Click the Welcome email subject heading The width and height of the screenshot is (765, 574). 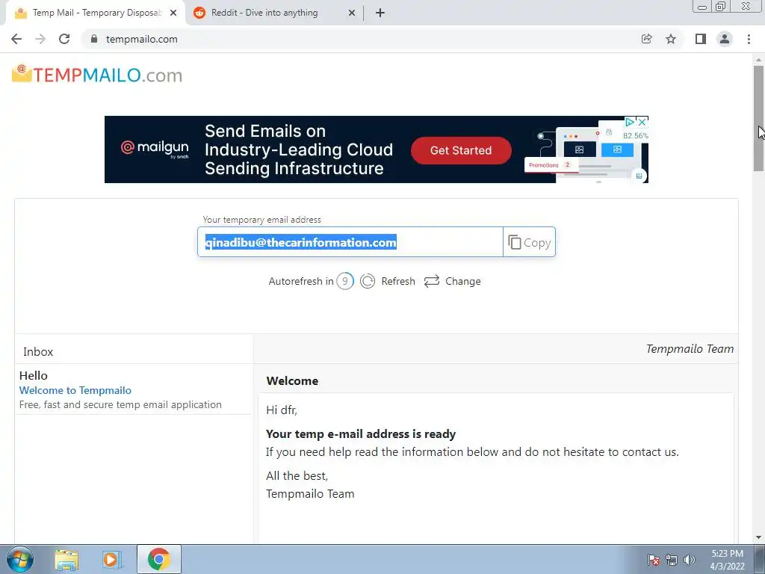[292, 381]
